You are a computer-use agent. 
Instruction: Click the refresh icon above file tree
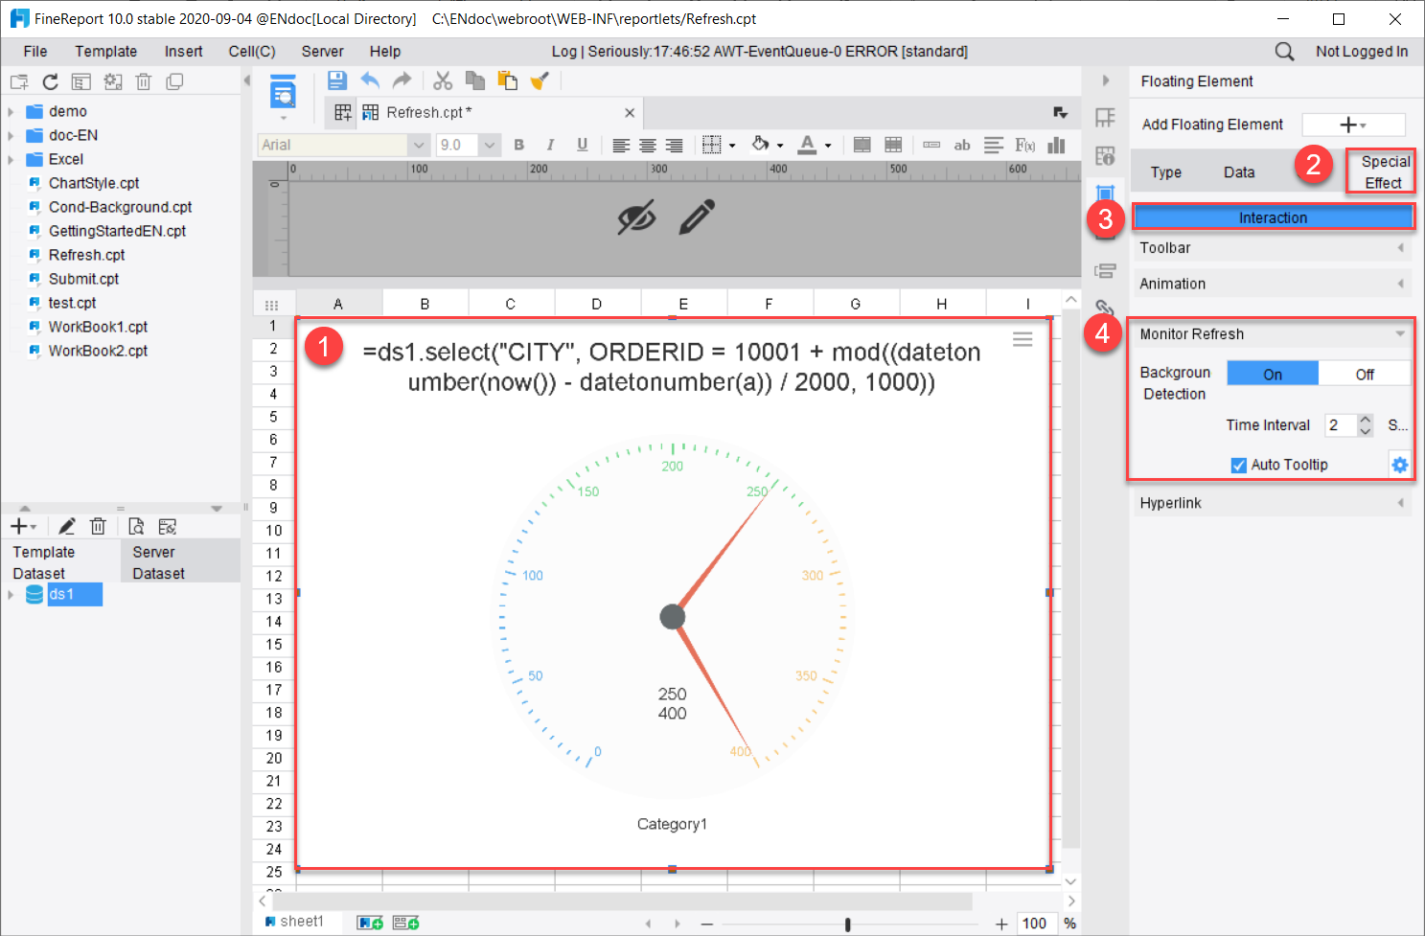[51, 82]
